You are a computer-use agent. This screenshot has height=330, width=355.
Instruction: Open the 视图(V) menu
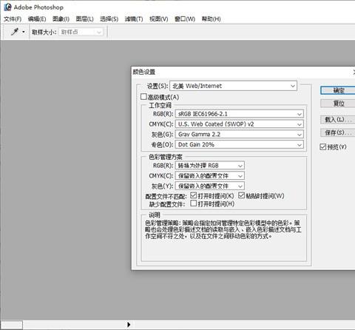tap(159, 19)
